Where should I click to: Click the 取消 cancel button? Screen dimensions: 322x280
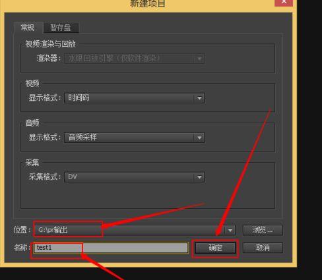(263, 248)
